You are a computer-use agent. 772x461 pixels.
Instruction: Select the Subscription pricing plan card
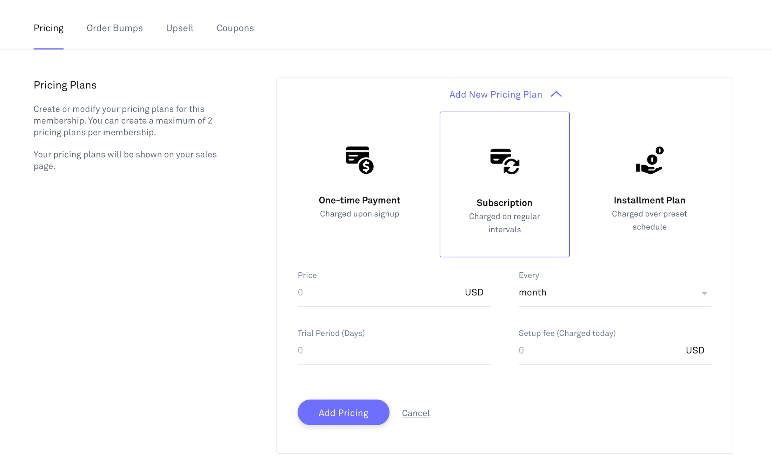(504, 184)
